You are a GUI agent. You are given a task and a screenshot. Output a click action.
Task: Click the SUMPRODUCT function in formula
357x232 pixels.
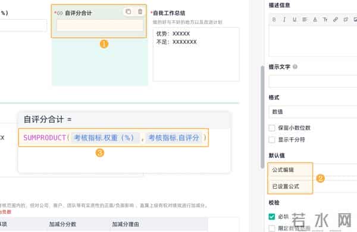point(45,138)
